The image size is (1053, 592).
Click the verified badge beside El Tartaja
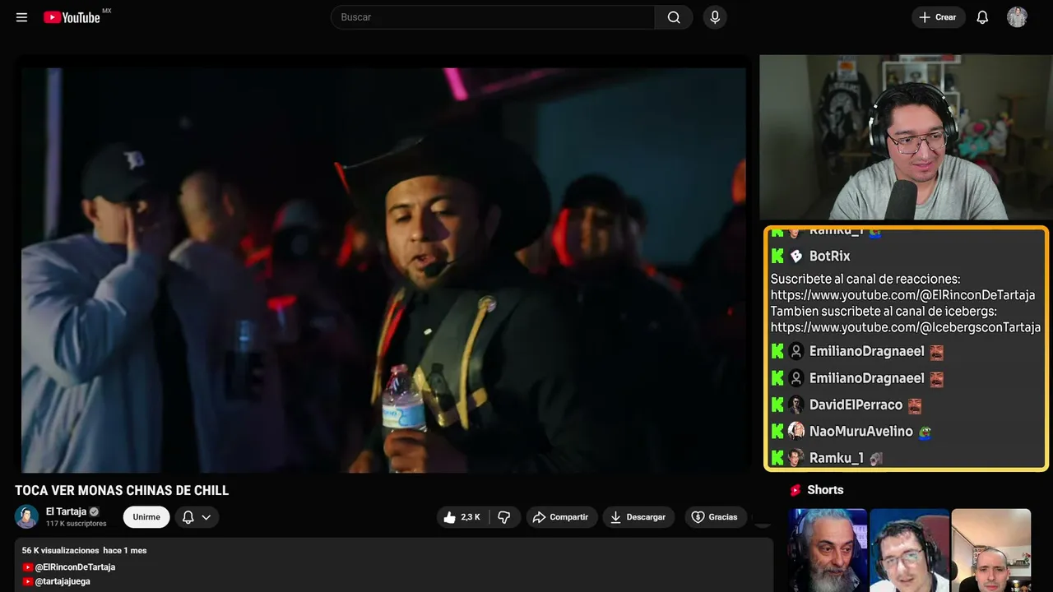tap(94, 511)
